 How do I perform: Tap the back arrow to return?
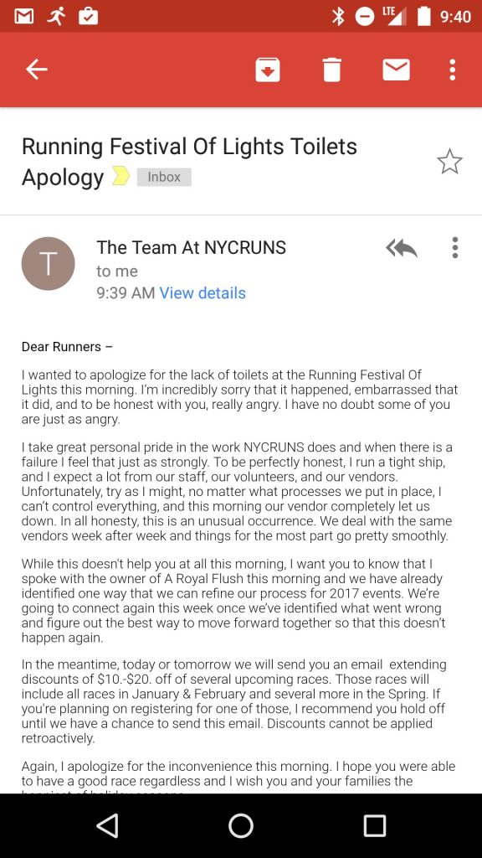click(x=37, y=70)
